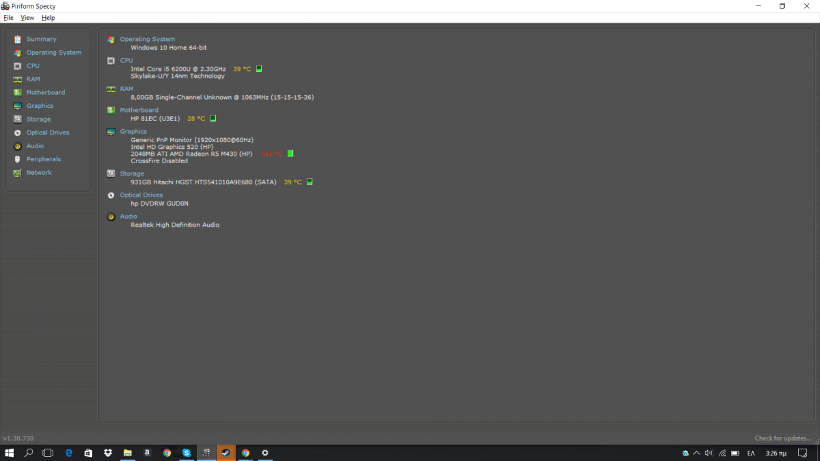Click the 'Skylake-U/Y 14nm Technology' line
This screenshot has width=820, height=461.
tap(178, 76)
